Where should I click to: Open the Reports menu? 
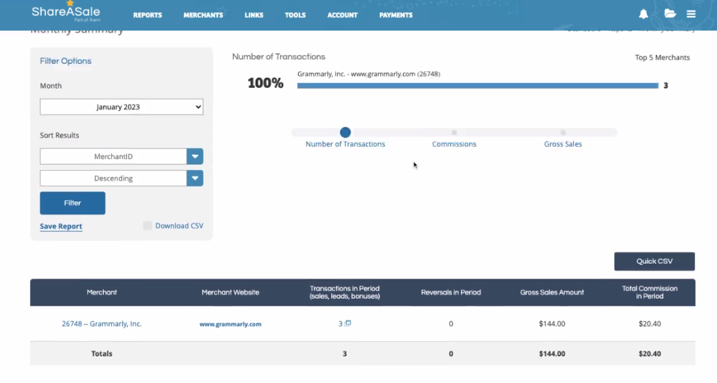point(147,15)
